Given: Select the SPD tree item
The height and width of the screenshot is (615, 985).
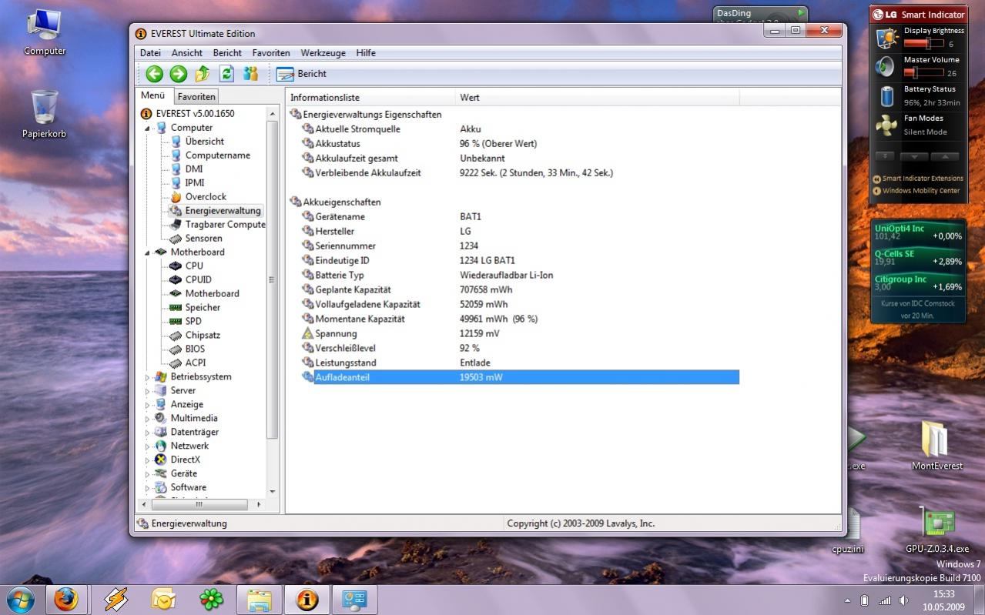Looking at the screenshot, I should click(x=193, y=322).
